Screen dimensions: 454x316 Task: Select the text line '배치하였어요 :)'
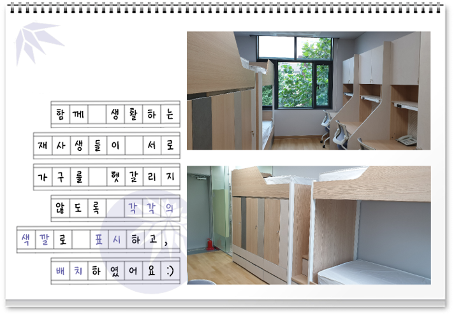115,271
